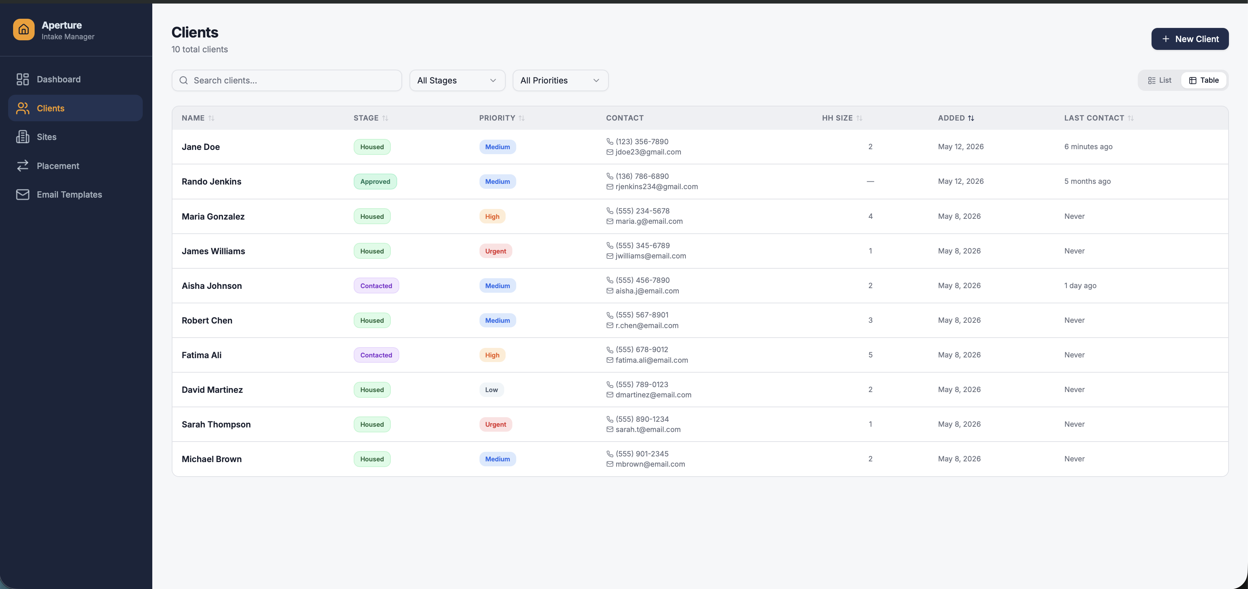Viewport: 1248px width, 589px height.
Task: Create a New Client
Action: (x=1190, y=39)
